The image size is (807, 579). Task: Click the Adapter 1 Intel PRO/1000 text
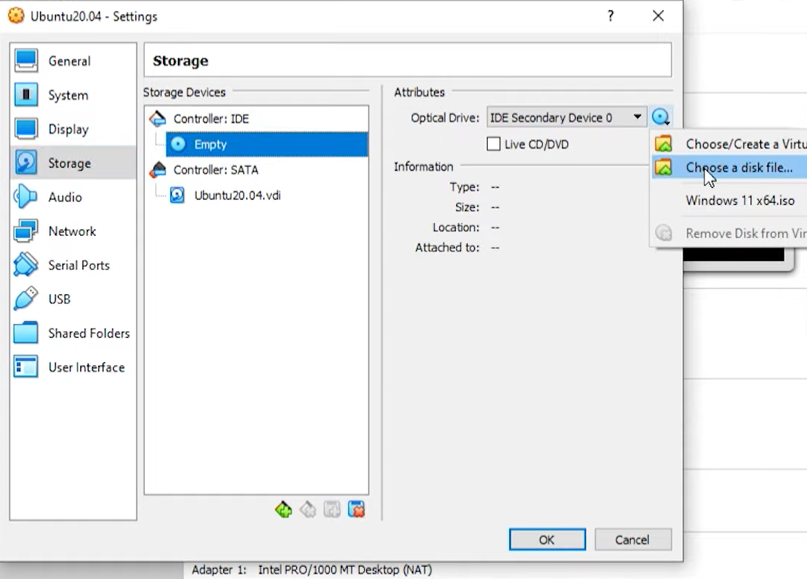[x=312, y=570]
